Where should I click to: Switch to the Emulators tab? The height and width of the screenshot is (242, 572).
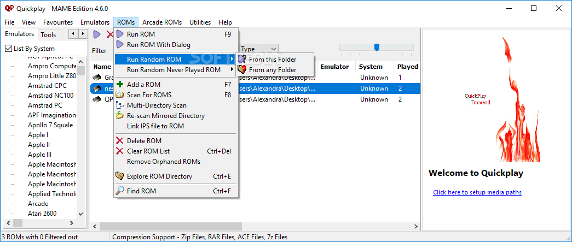[19, 34]
